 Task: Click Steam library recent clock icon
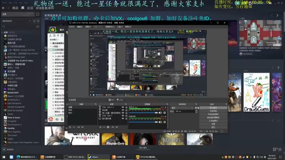(x=34, y=21)
